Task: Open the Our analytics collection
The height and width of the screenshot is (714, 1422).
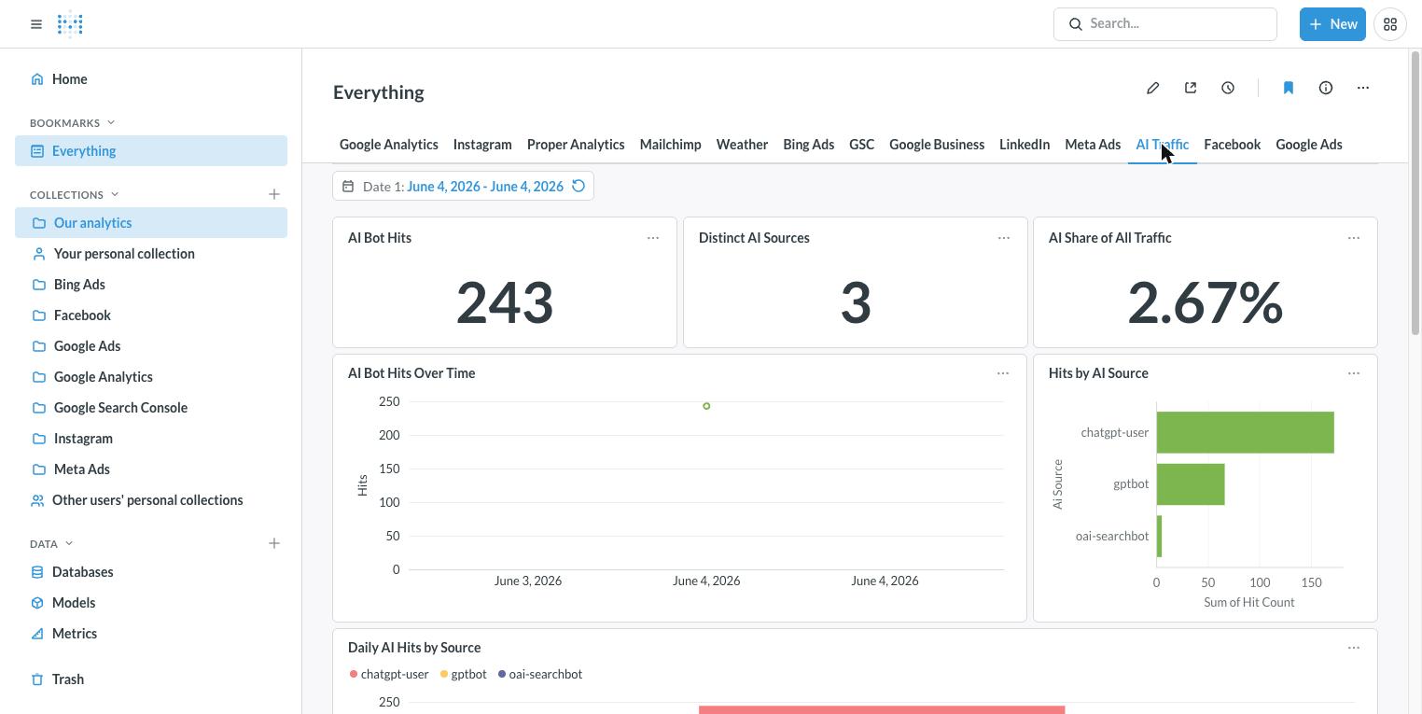Action: pyautogui.click(x=151, y=223)
